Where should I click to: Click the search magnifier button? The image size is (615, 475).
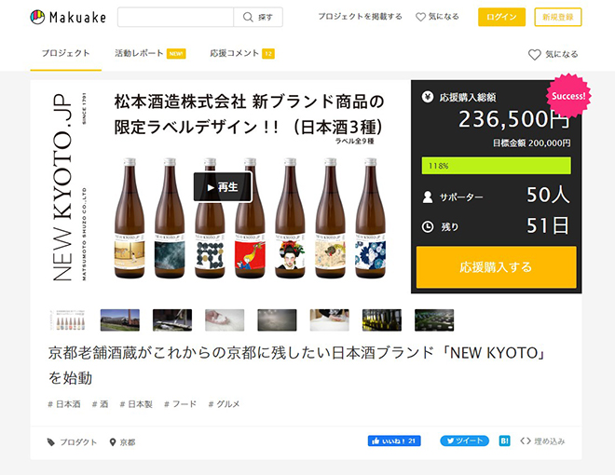tap(258, 18)
